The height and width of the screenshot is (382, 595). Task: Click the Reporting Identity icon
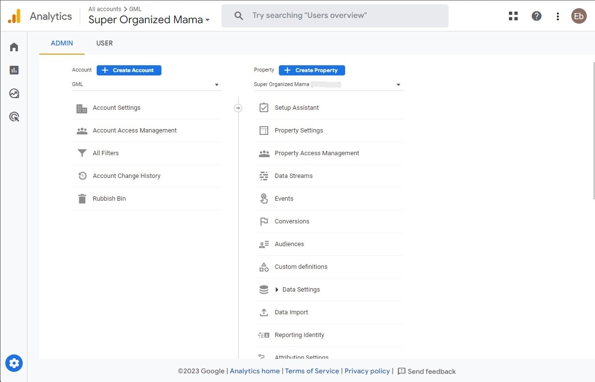point(264,335)
